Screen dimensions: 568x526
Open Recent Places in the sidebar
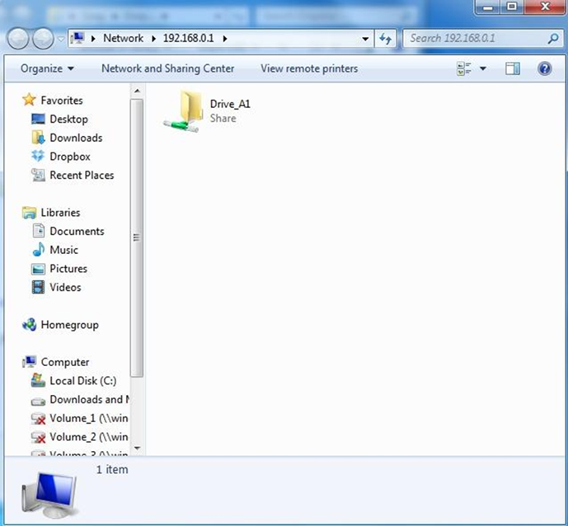(x=82, y=176)
